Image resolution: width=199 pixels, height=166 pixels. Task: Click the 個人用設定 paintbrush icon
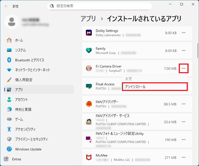[9, 80]
